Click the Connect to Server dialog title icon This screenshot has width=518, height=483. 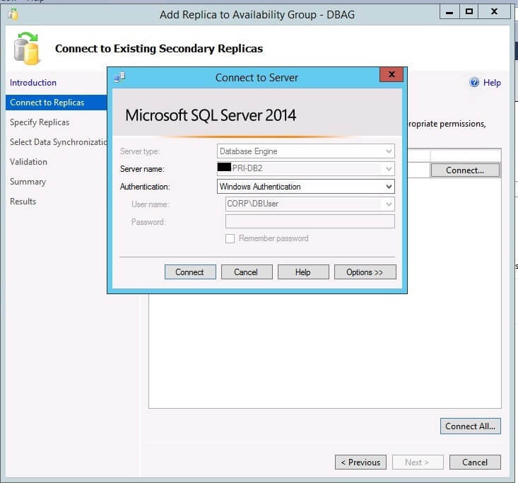tap(120, 76)
